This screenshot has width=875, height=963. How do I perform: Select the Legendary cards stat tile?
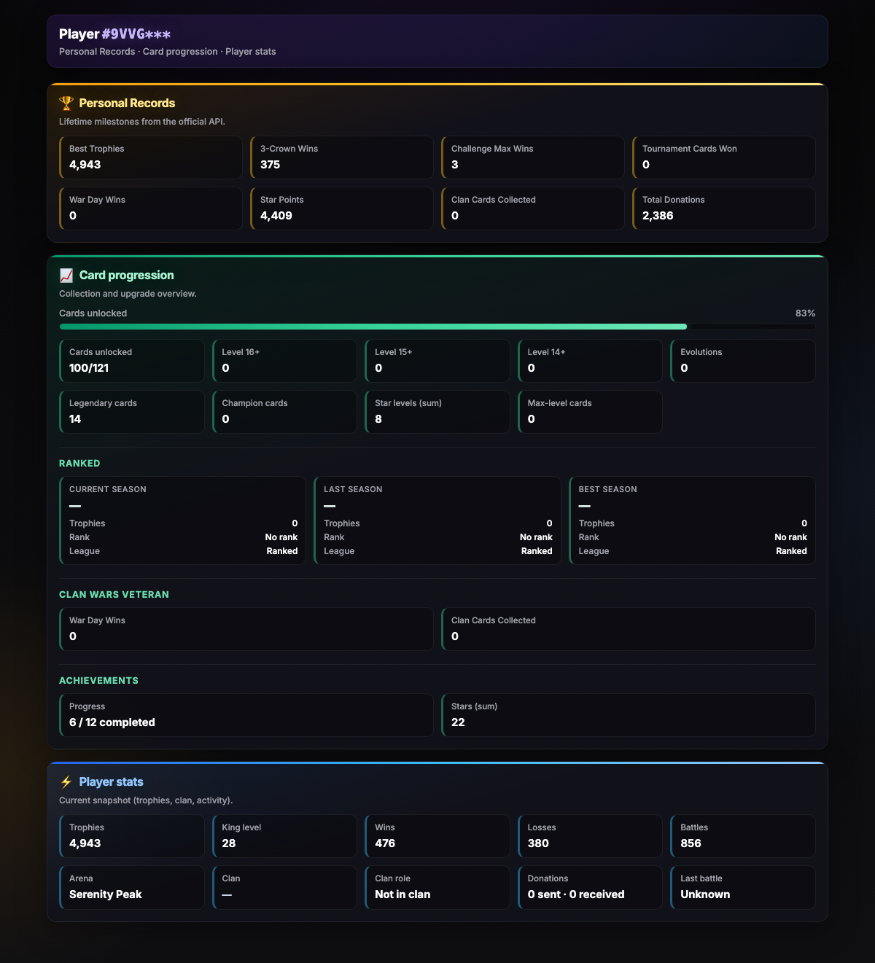(132, 412)
